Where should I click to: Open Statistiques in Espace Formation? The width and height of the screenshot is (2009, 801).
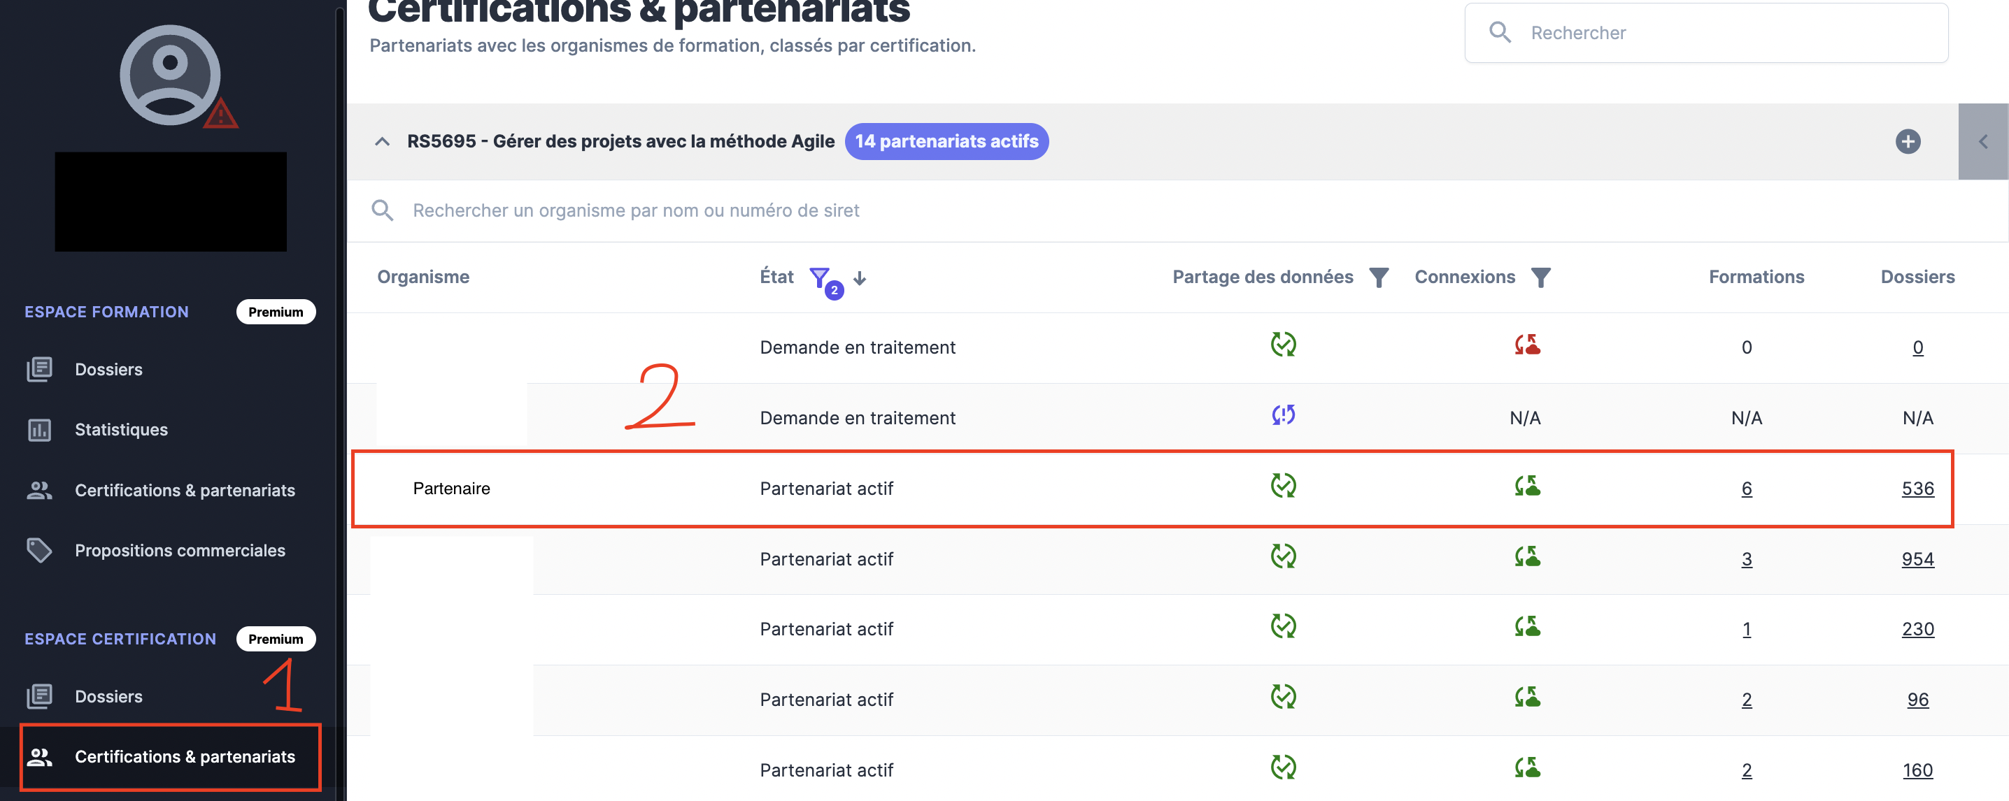(121, 429)
